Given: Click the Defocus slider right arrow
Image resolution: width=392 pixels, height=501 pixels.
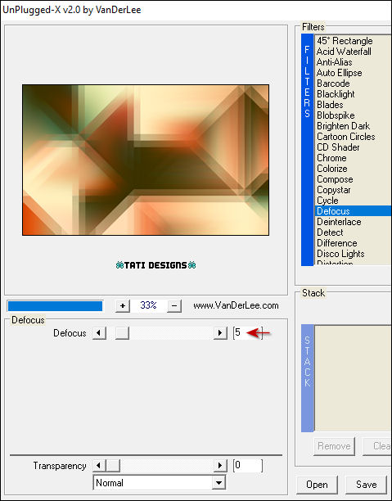Looking at the screenshot, I should point(220,333).
